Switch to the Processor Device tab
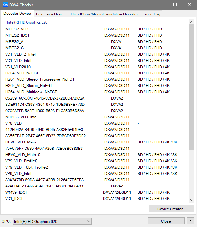The width and height of the screenshot is (197, 227). click(51, 14)
